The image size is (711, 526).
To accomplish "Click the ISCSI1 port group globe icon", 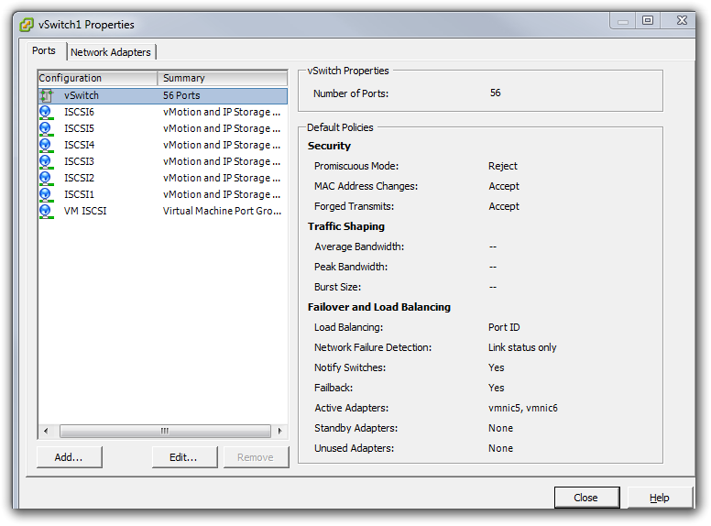I will pyautogui.click(x=46, y=194).
